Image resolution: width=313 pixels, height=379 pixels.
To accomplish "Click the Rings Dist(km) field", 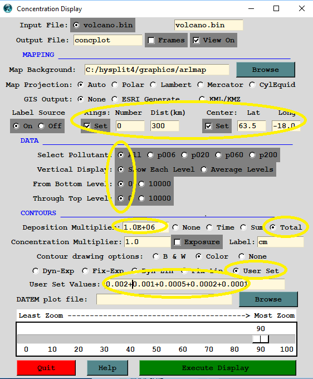I will [x=164, y=126].
